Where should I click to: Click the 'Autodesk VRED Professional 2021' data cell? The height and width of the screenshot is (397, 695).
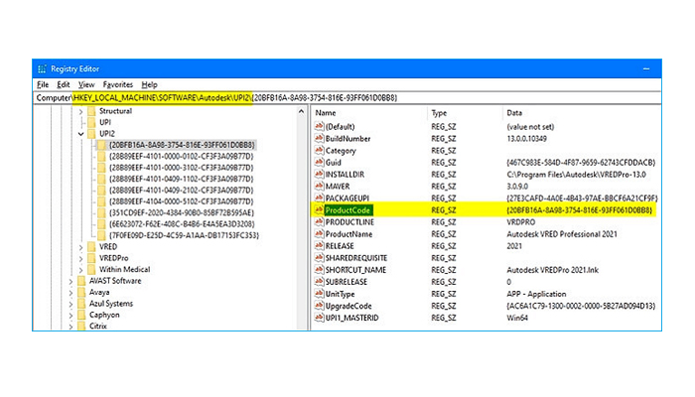tap(562, 234)
